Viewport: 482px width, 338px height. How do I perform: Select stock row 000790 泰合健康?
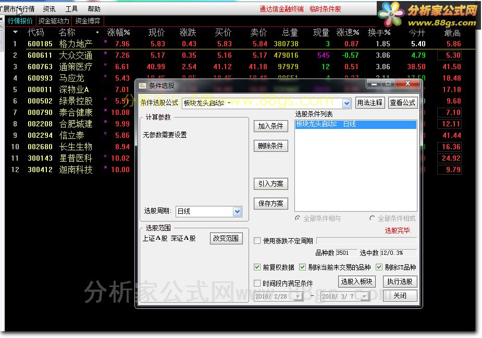(71, 112)
